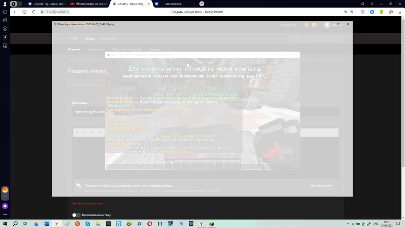Viewport: 405px width, 228px height.
Task: Click the Заголовок title input field
Action: click(206, 112)
